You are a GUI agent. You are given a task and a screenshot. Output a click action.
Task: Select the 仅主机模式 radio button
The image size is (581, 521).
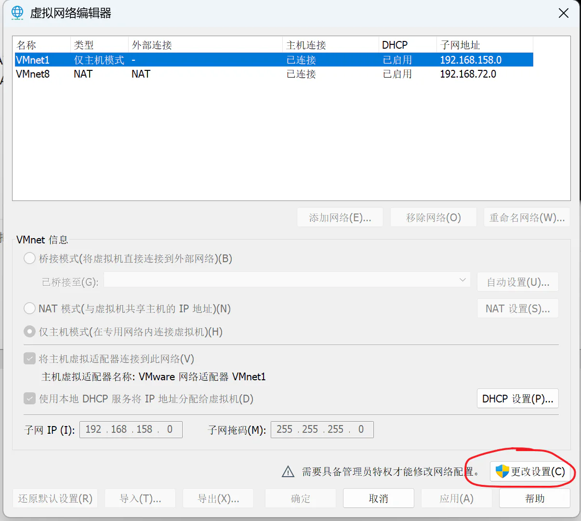tap(30, 332)
